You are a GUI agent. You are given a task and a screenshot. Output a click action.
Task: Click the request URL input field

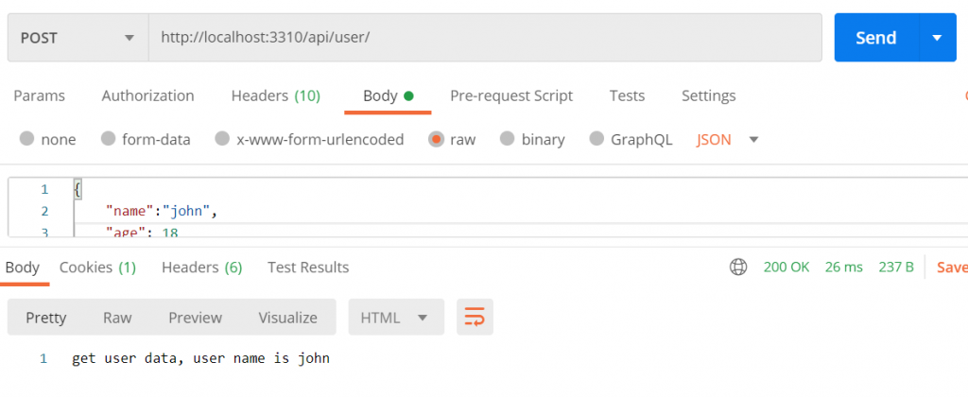[x=484, y=38]
